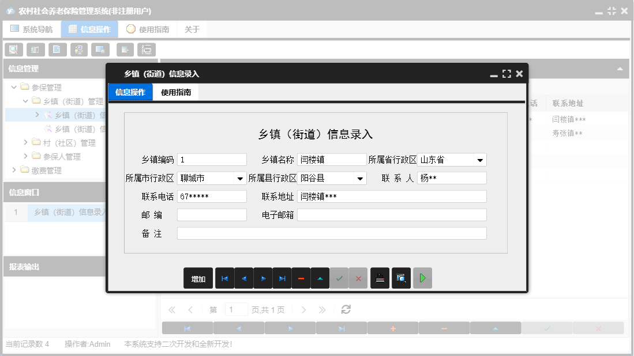Click the refresh icon in the pager bar

click(346, 309)
